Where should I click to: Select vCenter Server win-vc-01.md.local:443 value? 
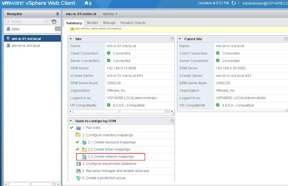pos(125,76)
